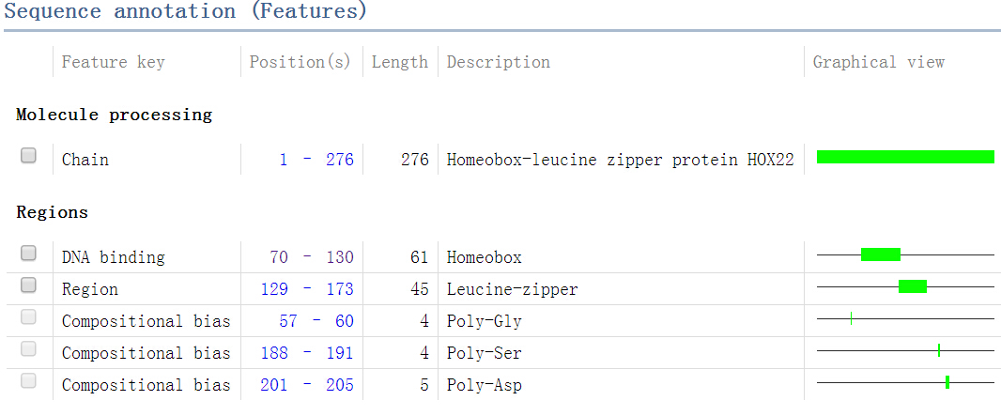Image resolution: width=1001 pixels, height=416 pixels.
Task: Visit the 201 – 205 position link
Action: click(x=307, y=385)
